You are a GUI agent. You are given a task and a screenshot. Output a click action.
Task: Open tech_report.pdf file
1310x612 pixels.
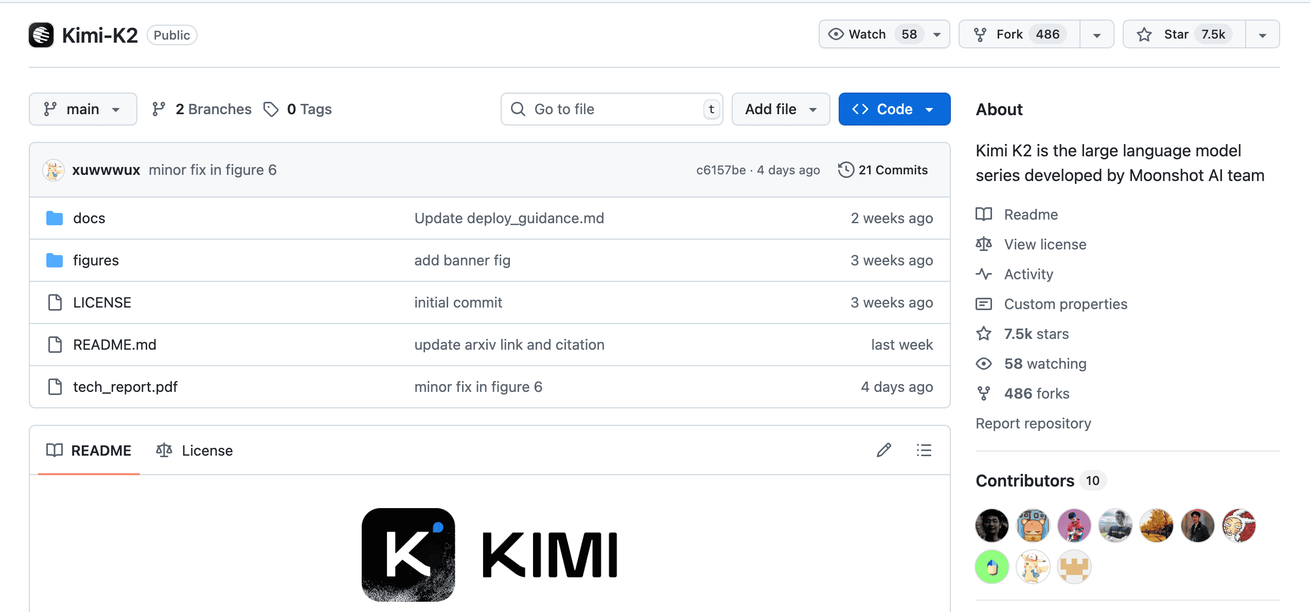click(125, 387)
